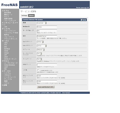Open the ホスト (hosts) sidebar link
The width and height of the screenshot is (120, 113).
click(x=7, y=17)
